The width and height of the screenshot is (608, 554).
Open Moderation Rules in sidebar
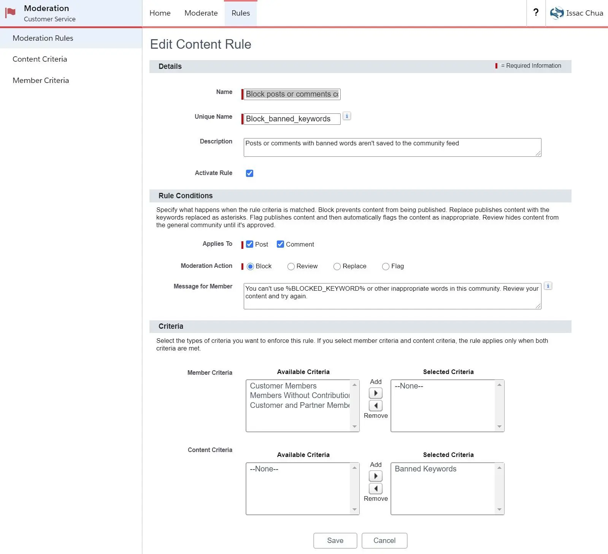(x=71, y=38)
